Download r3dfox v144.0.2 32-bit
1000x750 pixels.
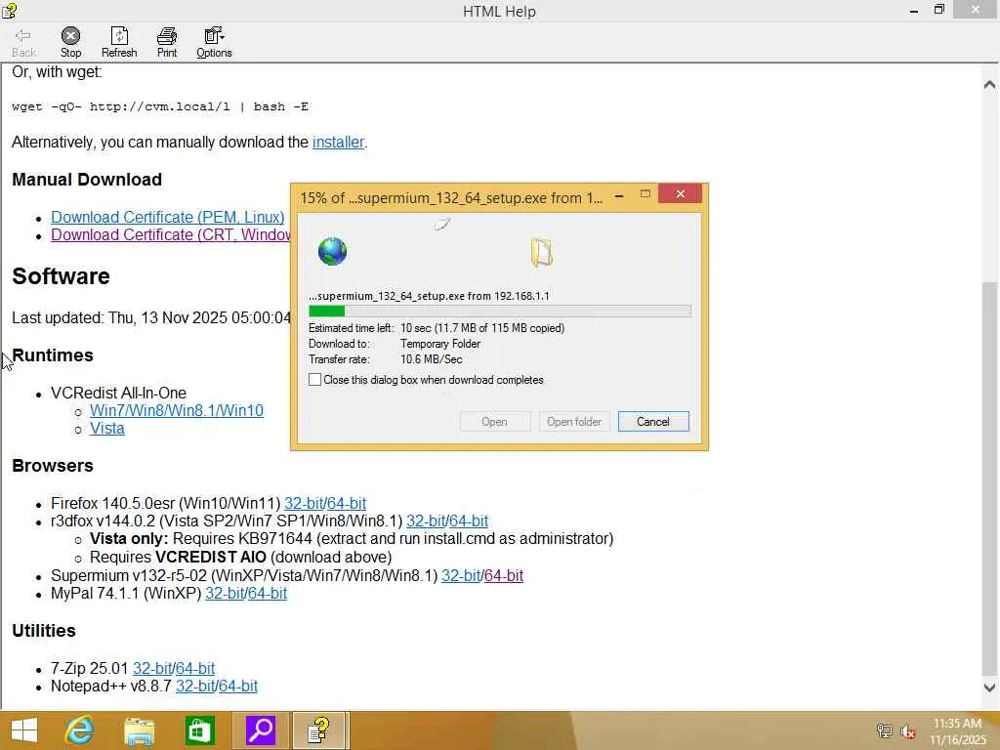(426, 521)
